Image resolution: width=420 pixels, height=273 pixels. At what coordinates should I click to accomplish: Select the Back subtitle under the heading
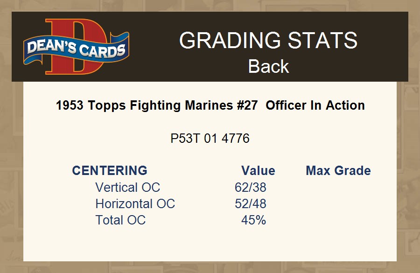tap(268, 66)
